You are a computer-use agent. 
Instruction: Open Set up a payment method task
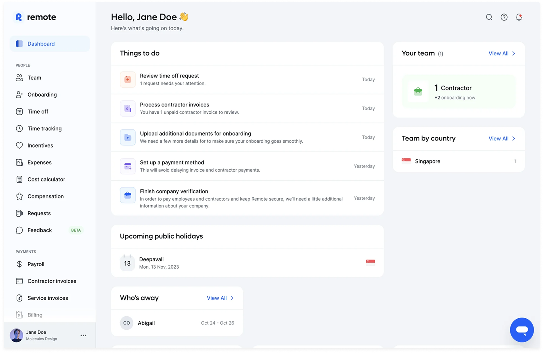tap(172, 162)
